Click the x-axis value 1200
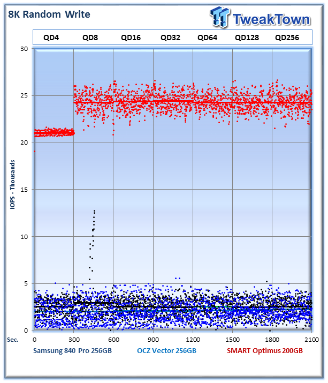 [x=193, y=340]
